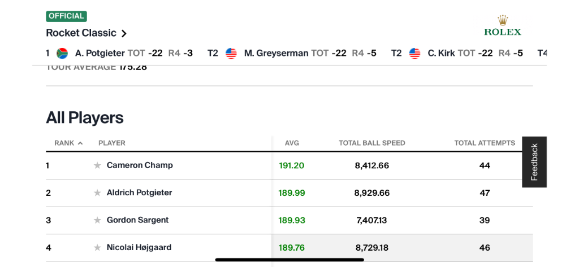This screenshot has width=579, height=267.
Task: View Gordon Sargent player page
Action: (137, 220)
